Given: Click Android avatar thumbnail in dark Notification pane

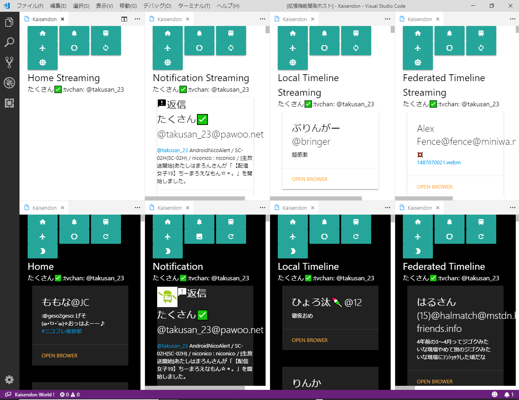Looking at the screenshot, I should pos(167,297).
